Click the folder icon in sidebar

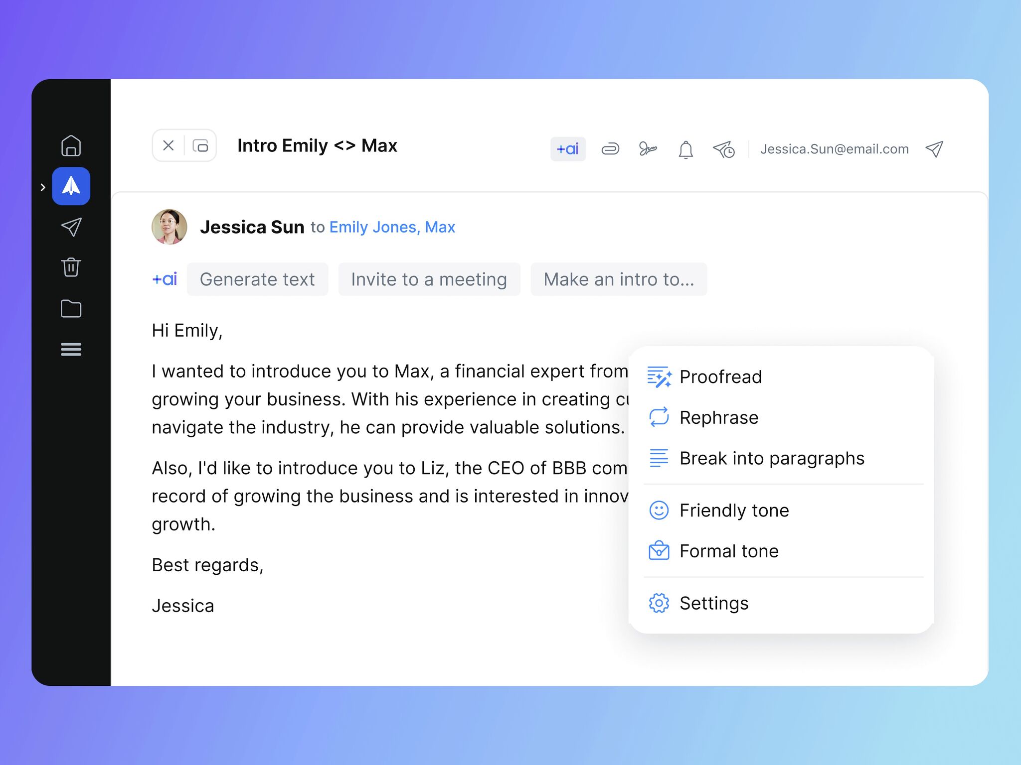71,308
